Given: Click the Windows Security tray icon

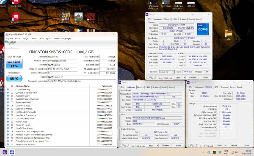Looking at the screenshot, I should (220, 152).
